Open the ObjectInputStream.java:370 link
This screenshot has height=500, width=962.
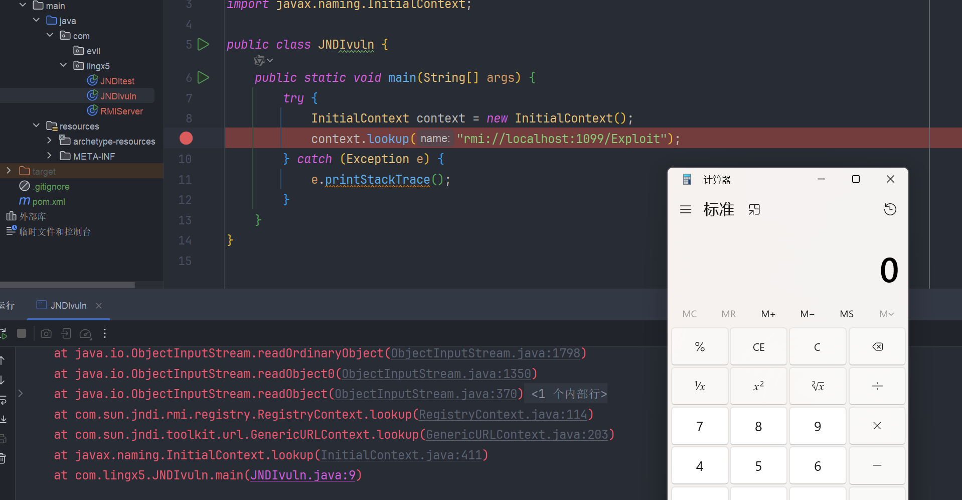pos(426,394)
